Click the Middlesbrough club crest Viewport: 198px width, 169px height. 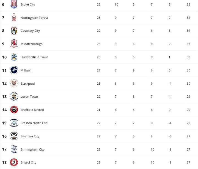click(x=14, y=44)
